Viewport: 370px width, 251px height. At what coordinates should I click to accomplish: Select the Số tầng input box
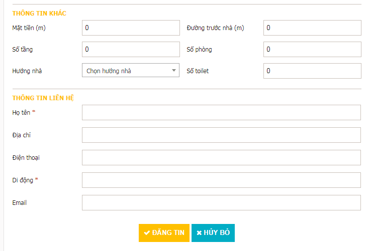tap(130, 50)
